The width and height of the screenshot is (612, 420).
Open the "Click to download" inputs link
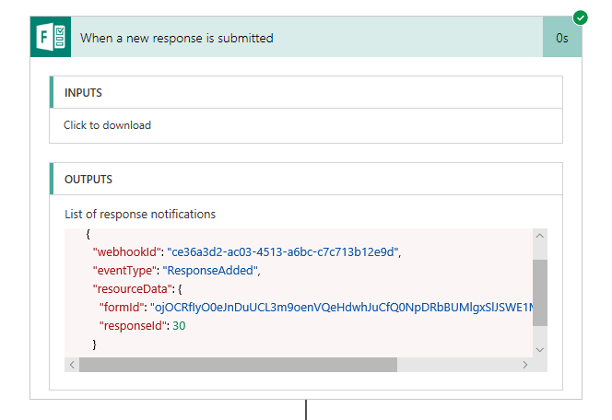pyautogui.click(x=107, y=125)
